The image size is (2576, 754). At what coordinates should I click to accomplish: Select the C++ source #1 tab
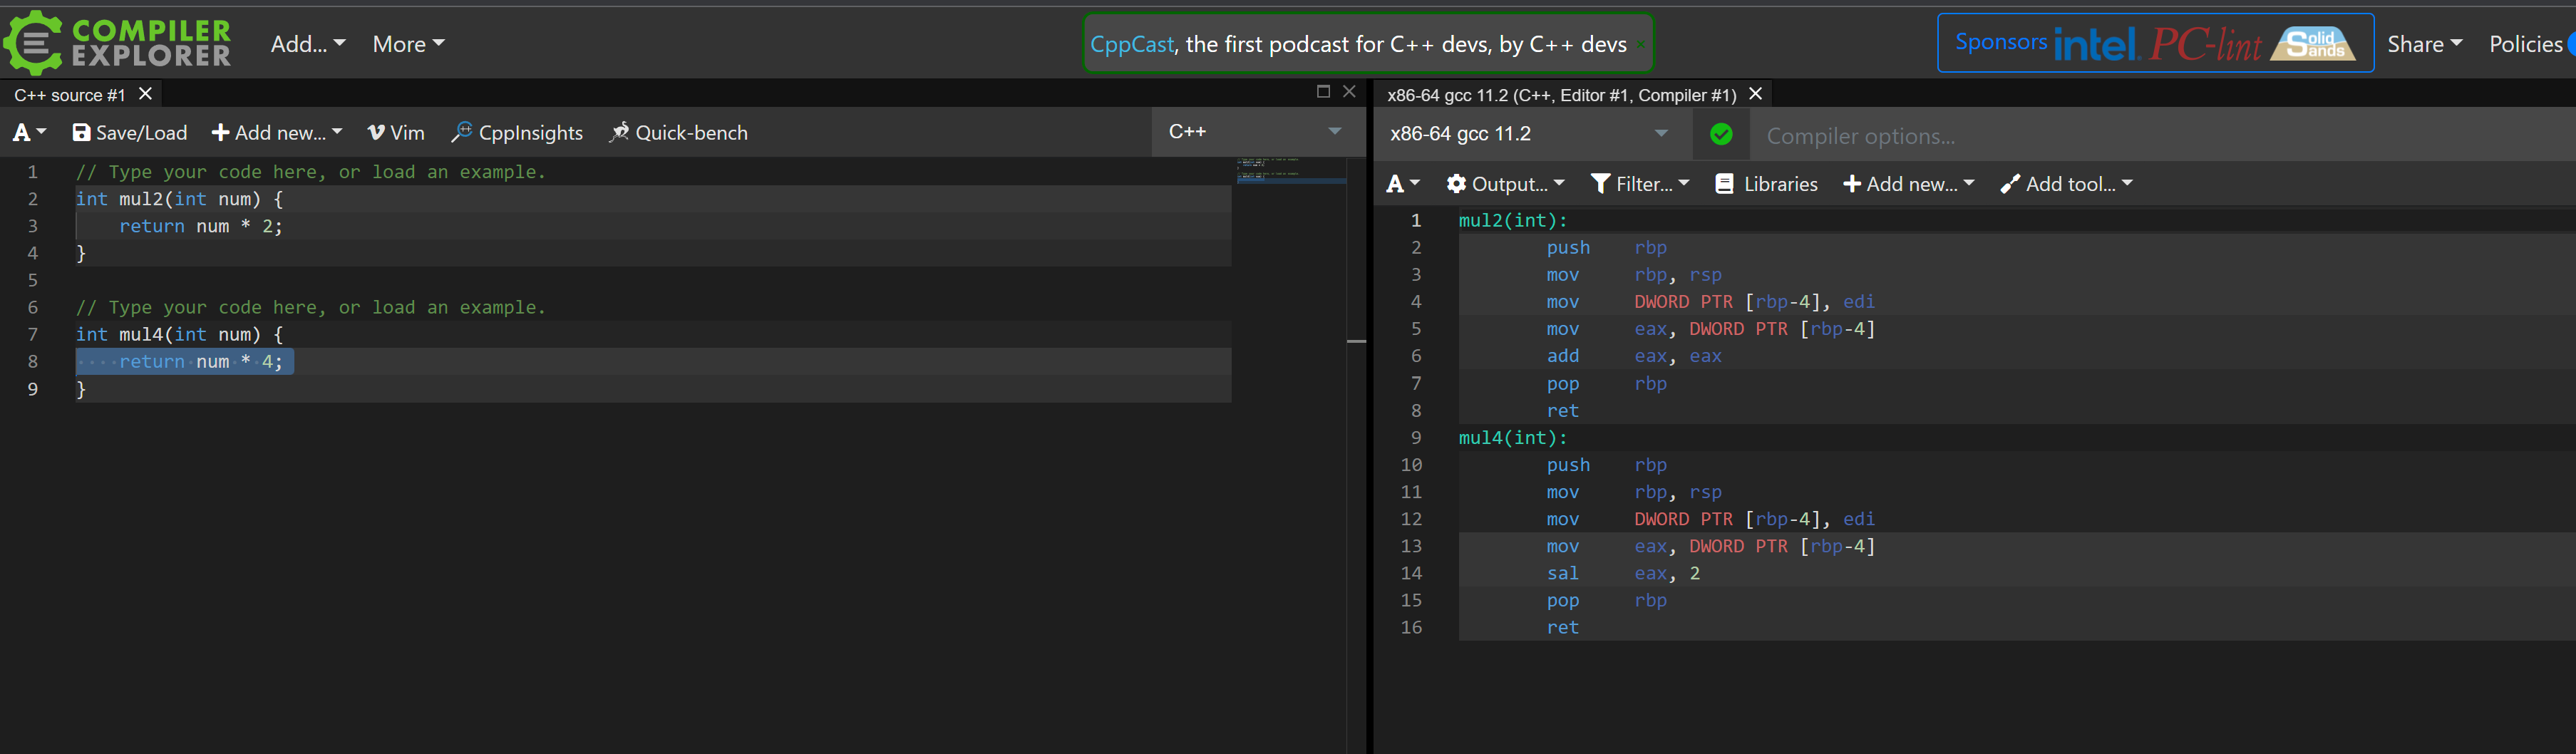[x=70, y=95]
